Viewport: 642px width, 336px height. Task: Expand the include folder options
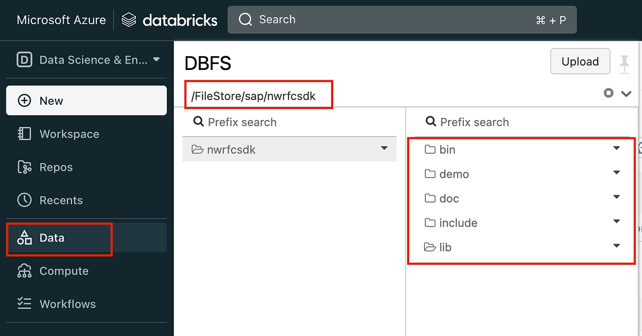coord(616,221)
